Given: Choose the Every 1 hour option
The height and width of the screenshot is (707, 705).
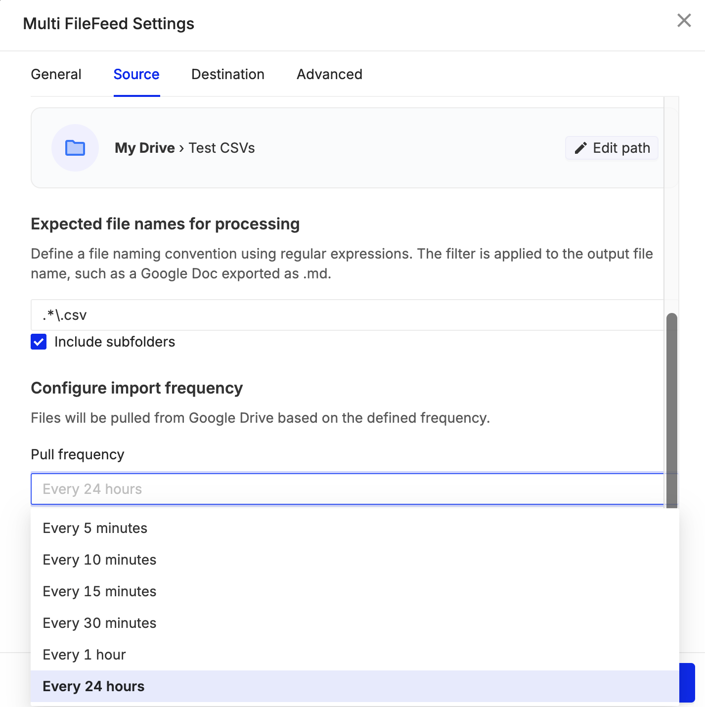Looking at the screenshot, I should point(354,655).
